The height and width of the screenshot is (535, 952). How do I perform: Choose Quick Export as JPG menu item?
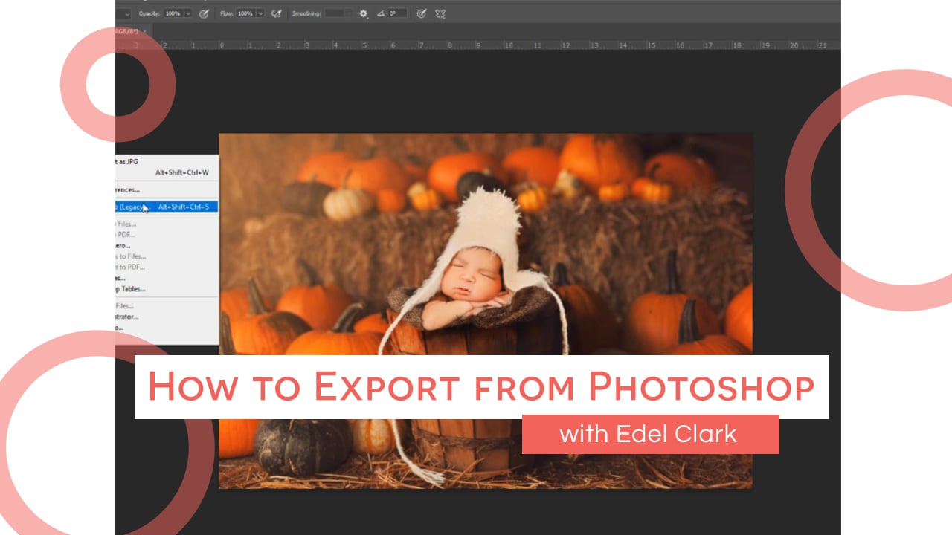167,161
